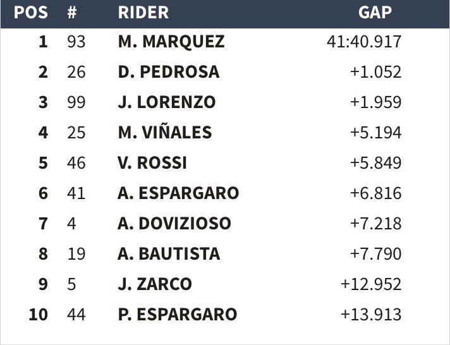Select bike number 46
Image resolution: width=450 pixels, height=345 pixels.
coord(76,163)
